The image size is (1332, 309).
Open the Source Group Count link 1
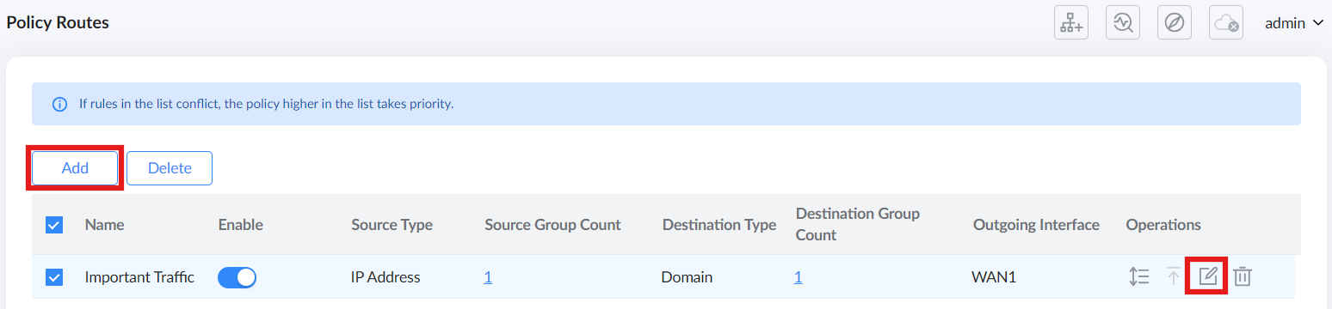tap(488, 277)
